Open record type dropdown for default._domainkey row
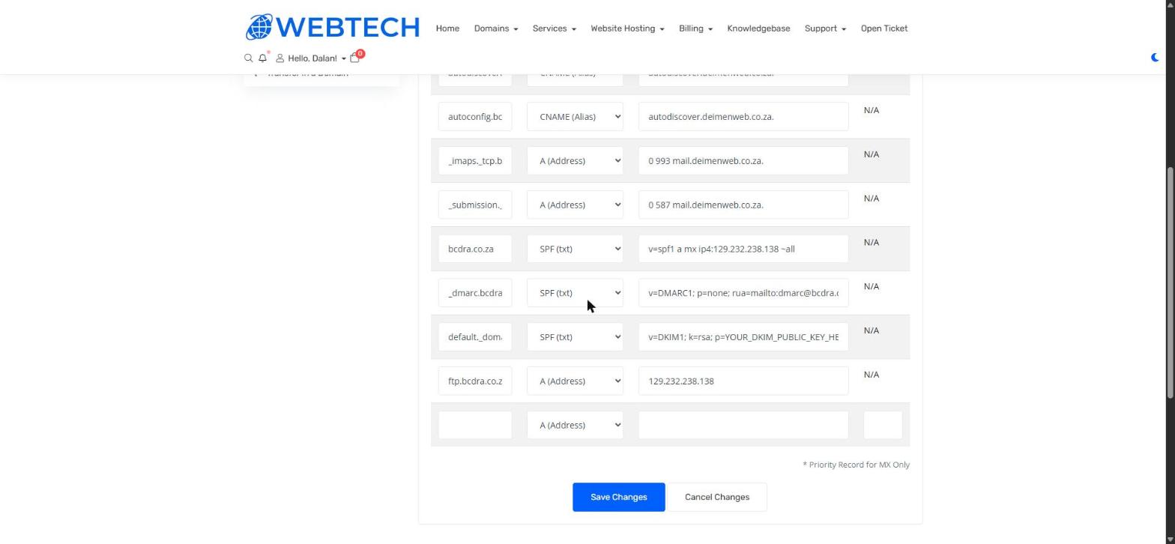 pyautogui.click(x=575, y=337)
